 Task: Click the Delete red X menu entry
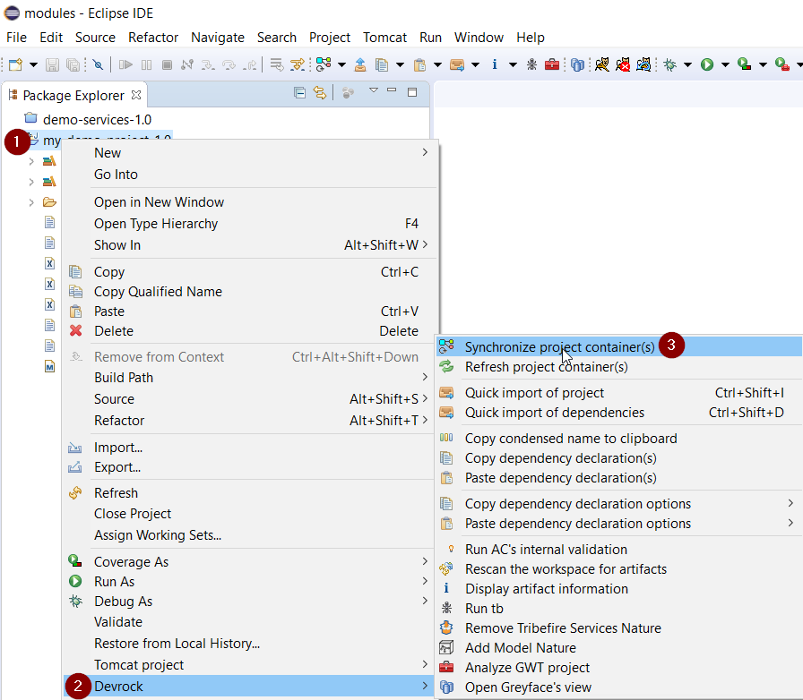coord(114,331)
